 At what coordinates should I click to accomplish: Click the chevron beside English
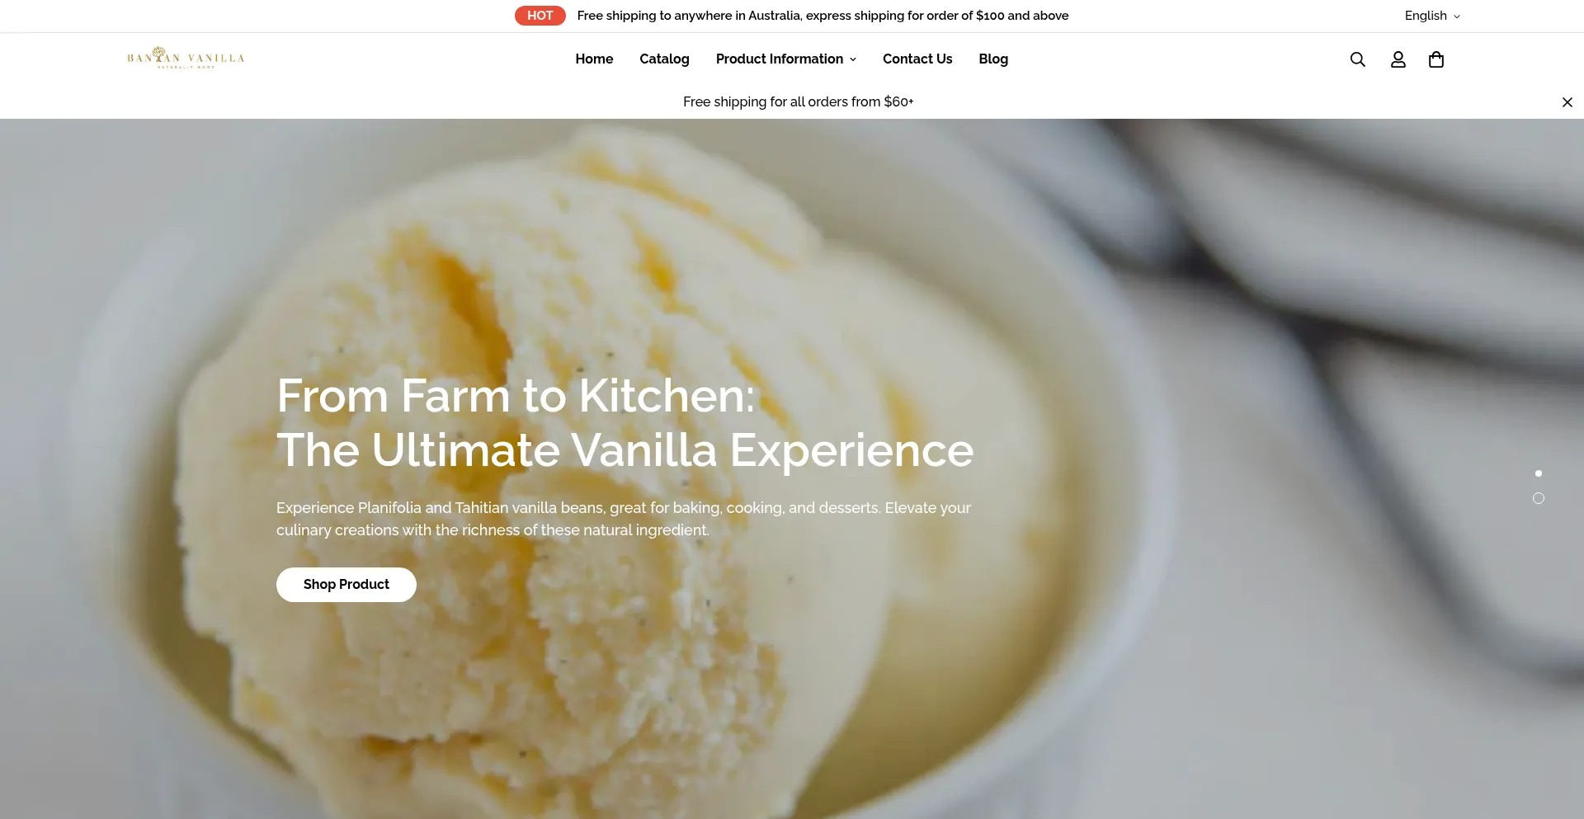(1456, 16)
